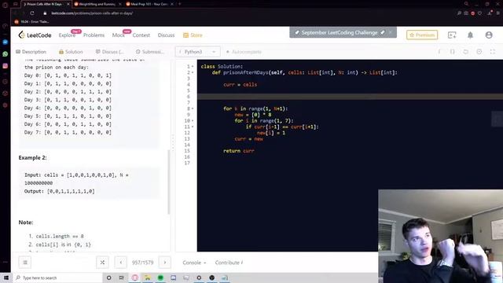Image resolution: width=503 pixels, height=283 pixels.
Task: Open the problem list hamburger button
Action: pos(25,263)
